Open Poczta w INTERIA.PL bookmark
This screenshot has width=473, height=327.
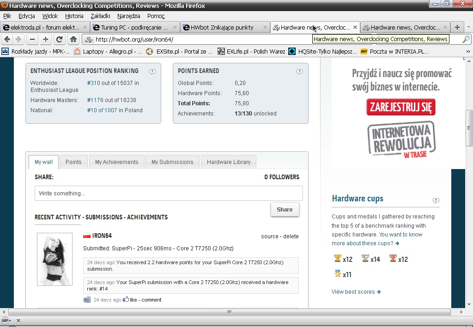(x=394, y=52)
